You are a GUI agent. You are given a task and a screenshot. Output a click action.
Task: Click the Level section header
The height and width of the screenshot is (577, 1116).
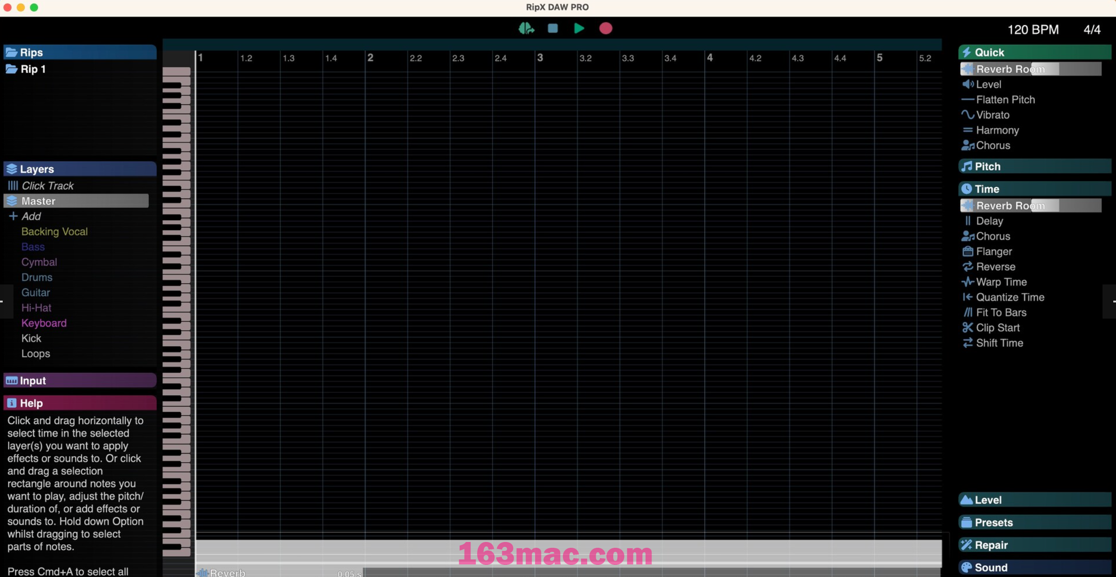(x=1034, y=499)
